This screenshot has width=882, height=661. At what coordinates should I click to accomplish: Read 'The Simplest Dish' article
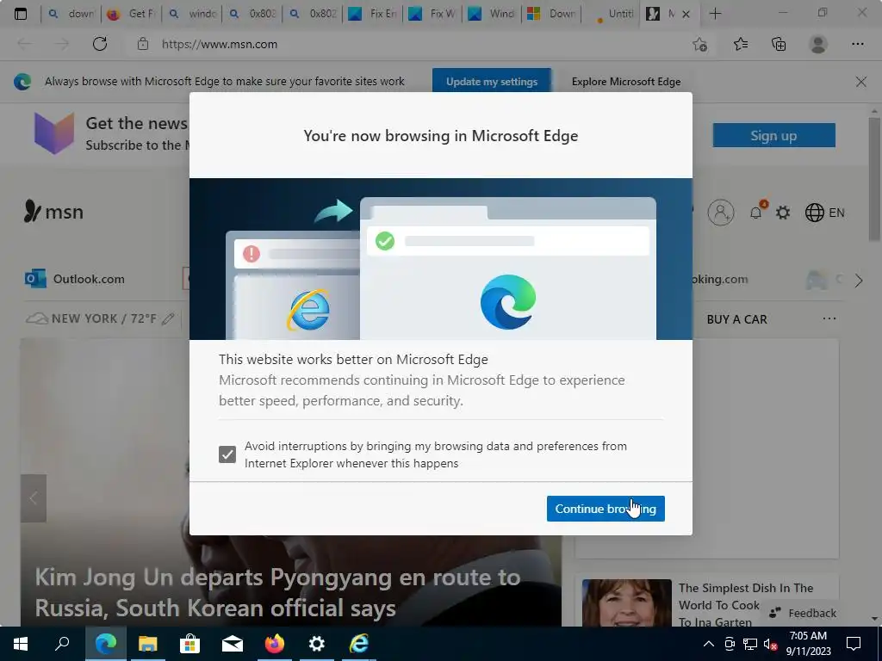[745, 605]
